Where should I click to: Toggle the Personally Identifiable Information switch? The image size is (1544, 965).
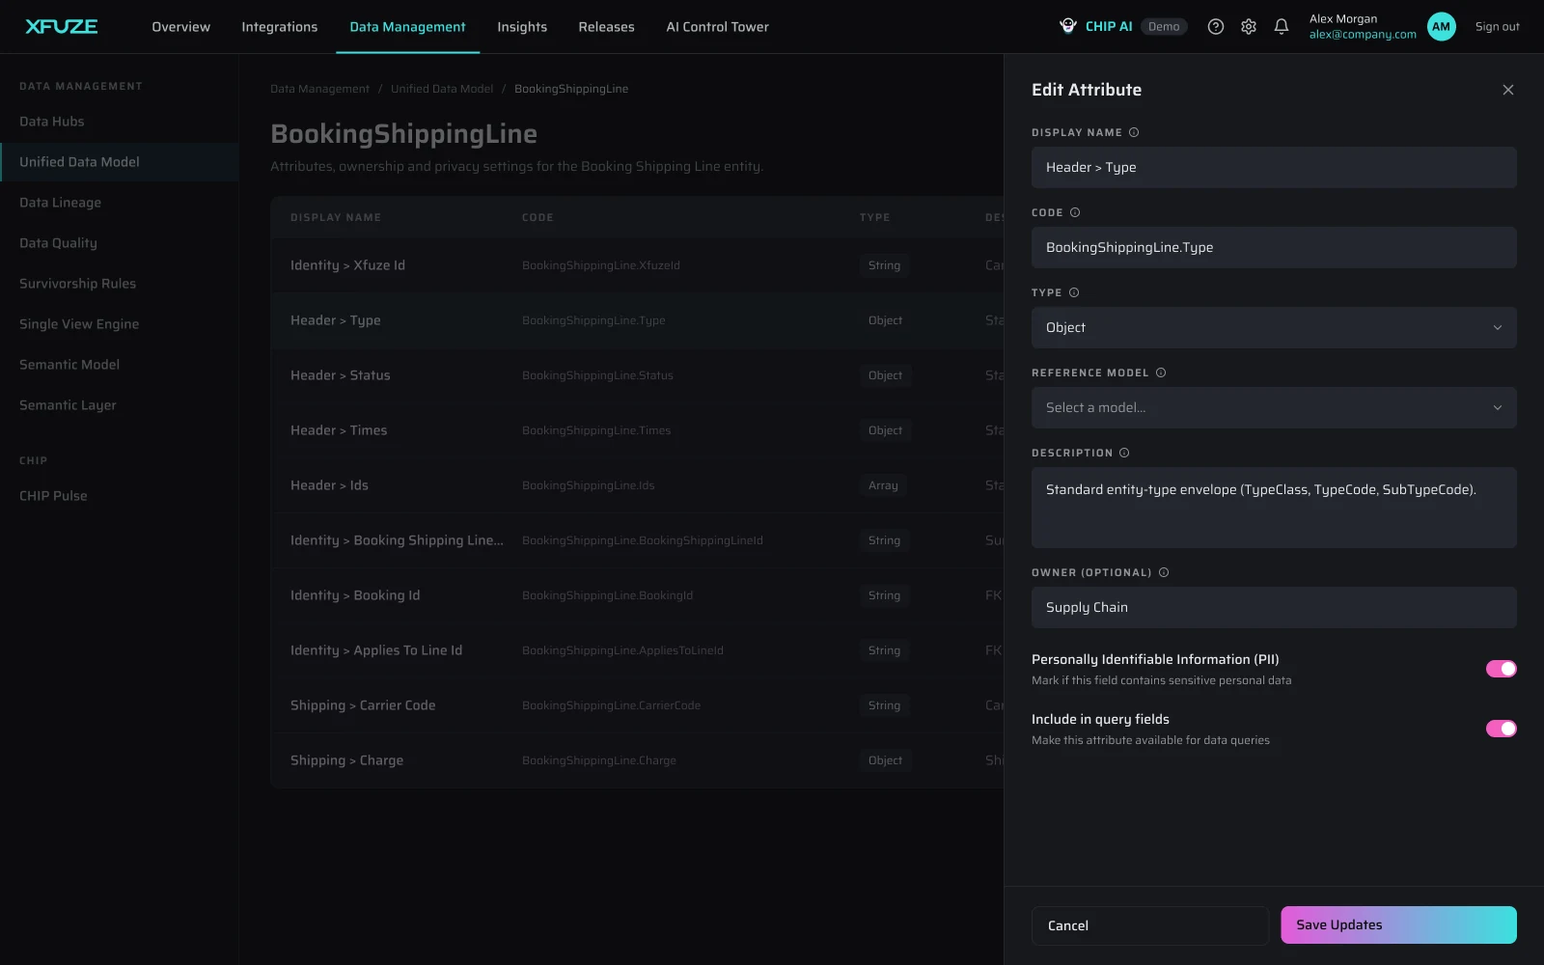click(1501, 669)
